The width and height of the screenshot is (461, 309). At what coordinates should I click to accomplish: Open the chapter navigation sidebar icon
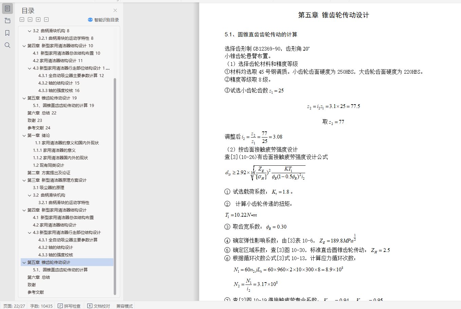coord(7,21)
